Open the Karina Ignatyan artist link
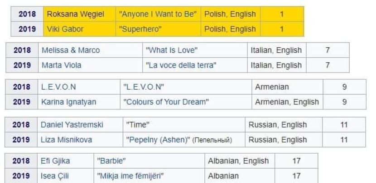376x183 pixels. tap(68, 102)
